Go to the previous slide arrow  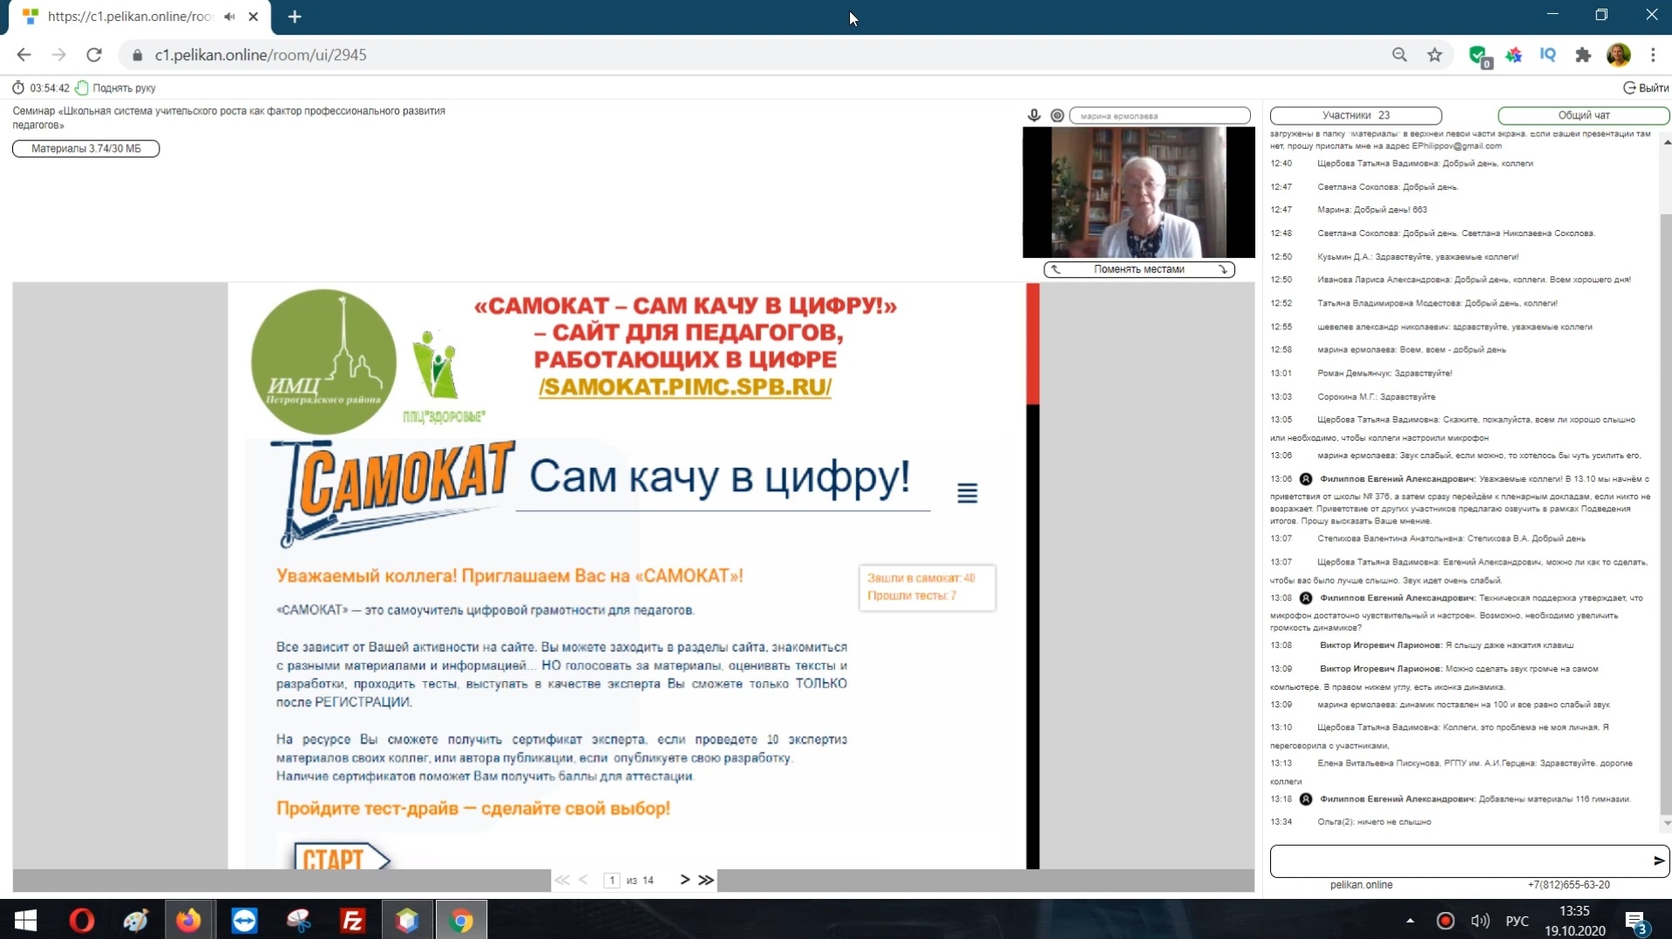pos(583,880)
